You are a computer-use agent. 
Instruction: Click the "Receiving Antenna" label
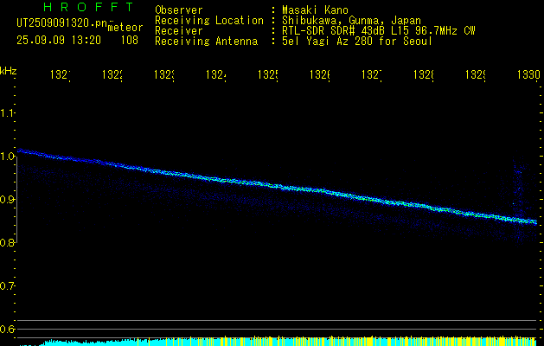(x=206, y=42)
